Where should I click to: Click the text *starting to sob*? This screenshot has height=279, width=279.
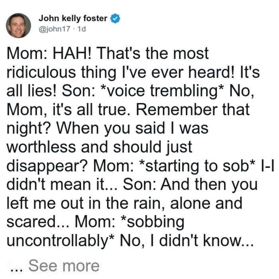click(197, 166)
